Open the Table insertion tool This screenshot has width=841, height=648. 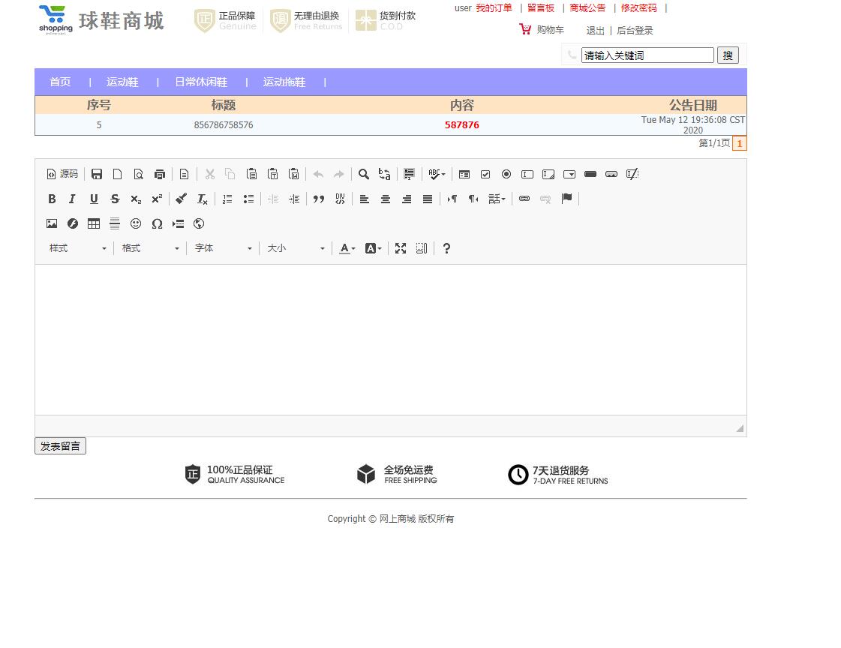[94, 223]
